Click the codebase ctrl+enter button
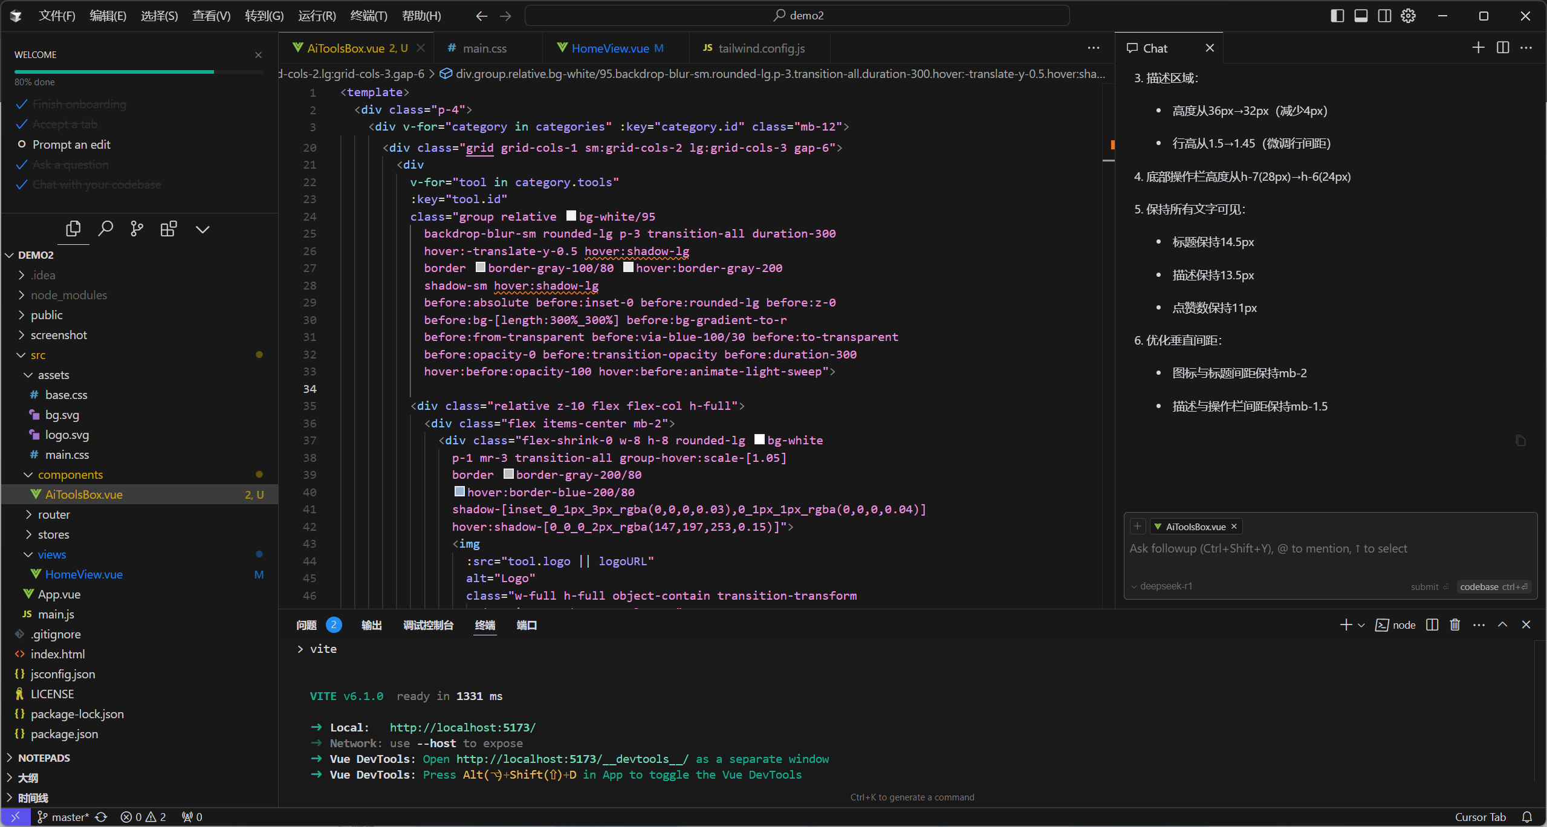 click(x=1493, y=586)
